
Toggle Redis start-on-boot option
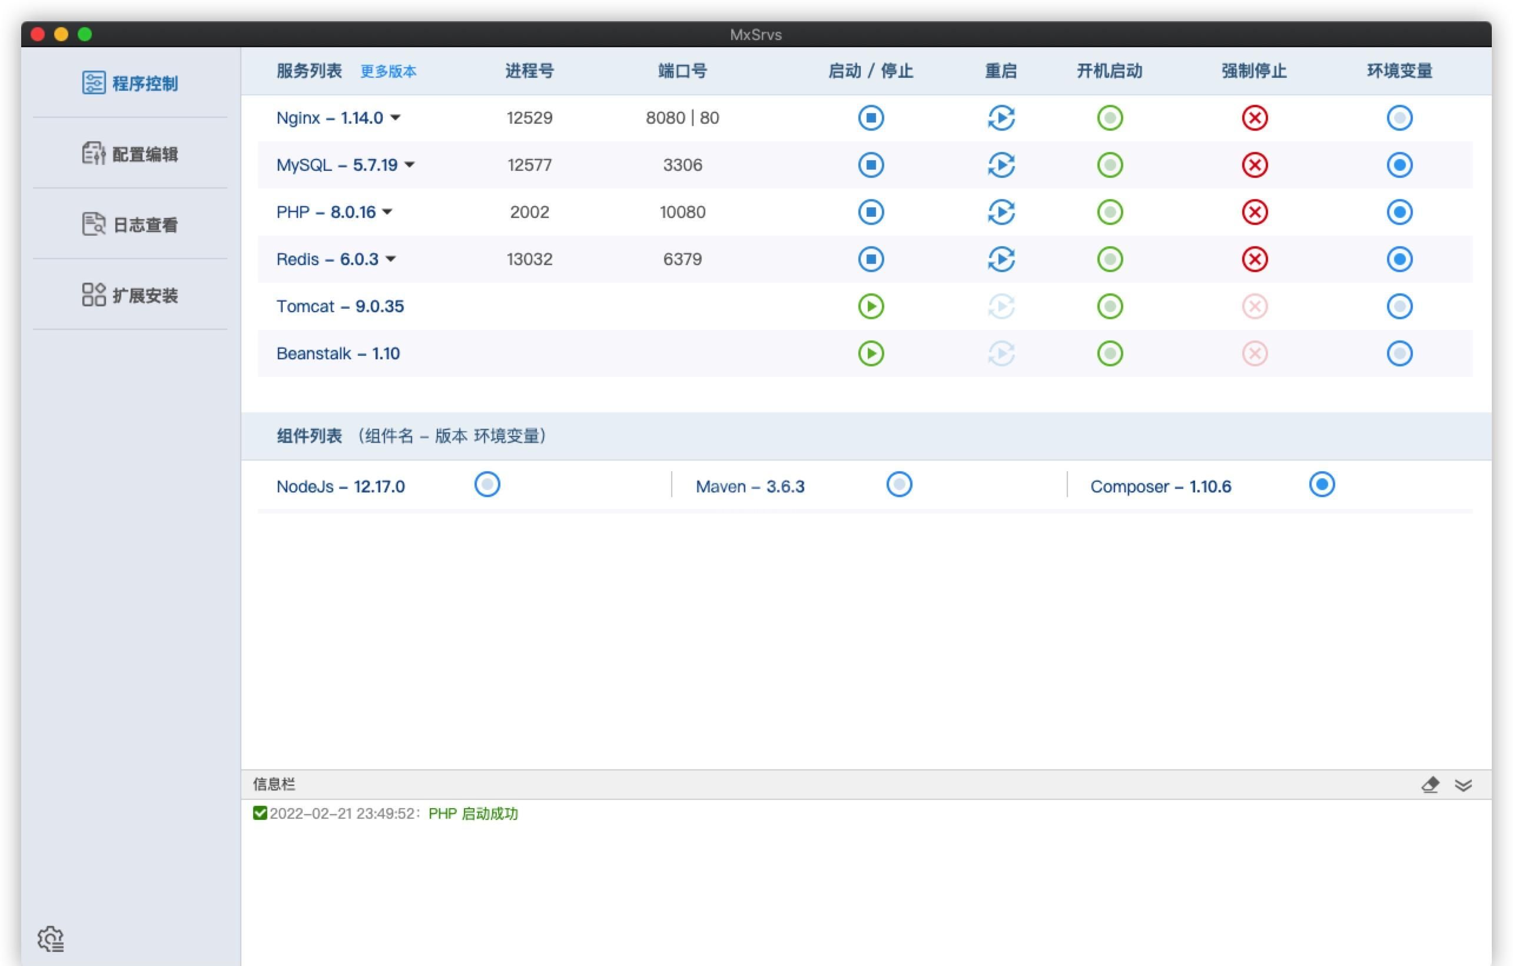pyautogui.click(x=1110, y=259)
